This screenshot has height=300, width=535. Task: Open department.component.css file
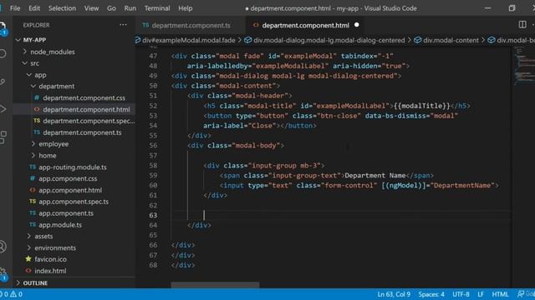[x=84, y=98]
